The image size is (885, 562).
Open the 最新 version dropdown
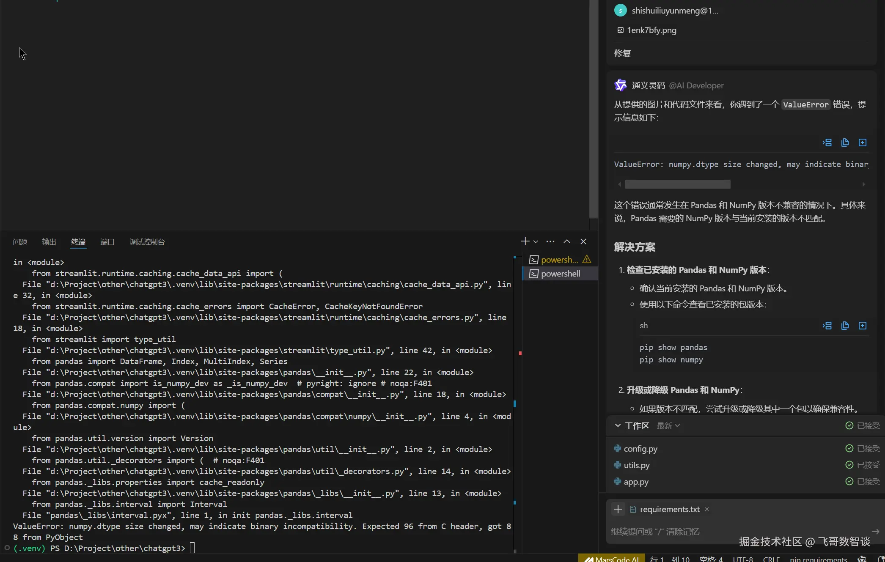[668, 425]
